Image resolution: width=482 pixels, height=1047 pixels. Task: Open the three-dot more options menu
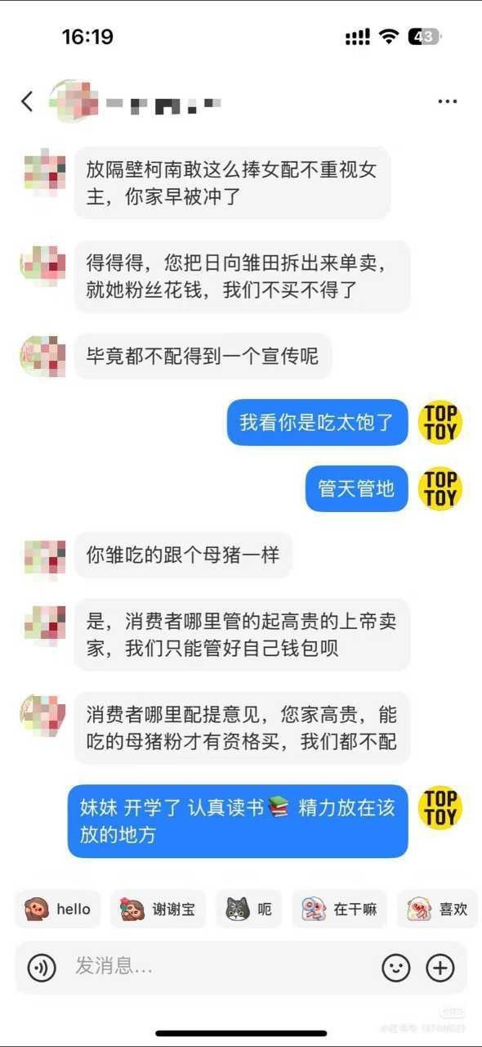pyautogui.click(x=447, y=101)
